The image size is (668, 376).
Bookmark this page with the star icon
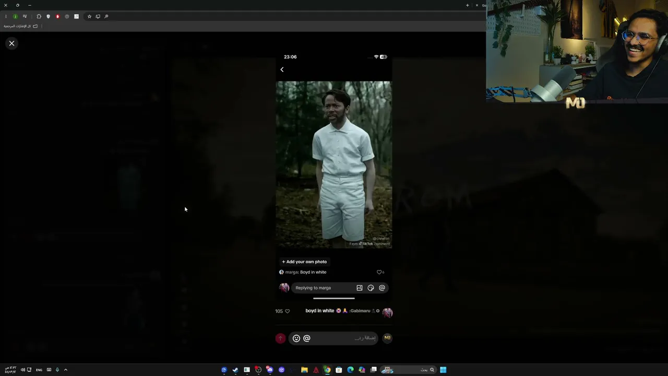89,16
